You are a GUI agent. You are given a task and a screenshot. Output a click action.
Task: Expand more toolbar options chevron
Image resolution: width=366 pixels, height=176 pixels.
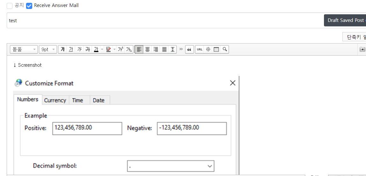click(181, 49)
